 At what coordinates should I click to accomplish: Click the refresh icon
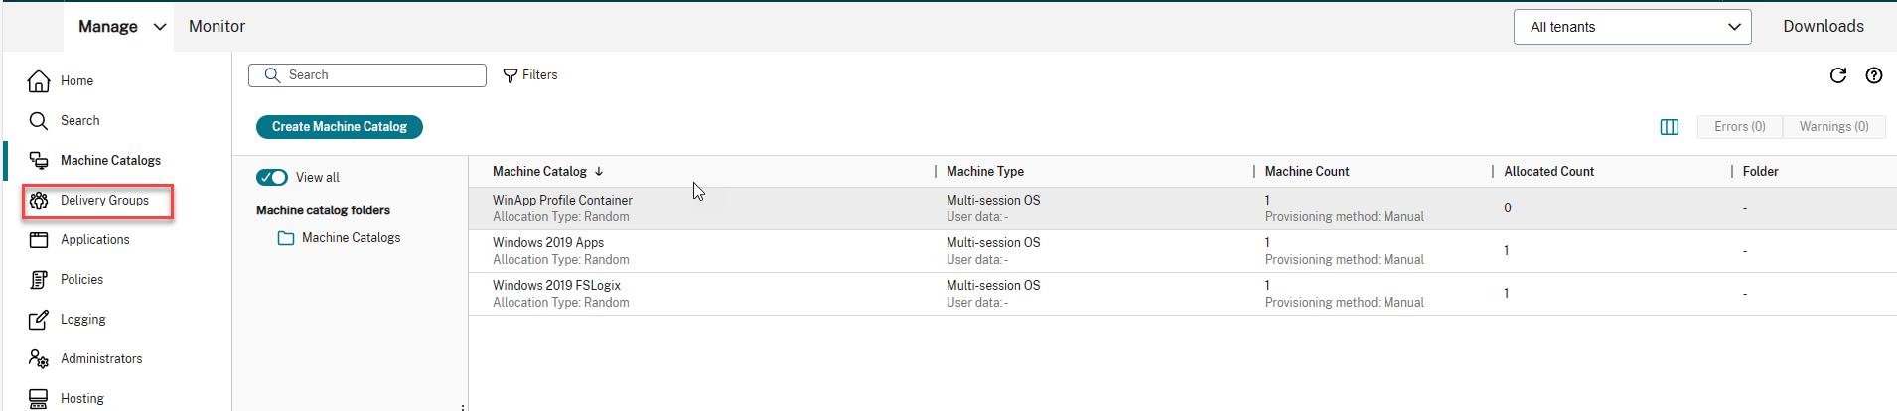click(x=1838, y=75)
